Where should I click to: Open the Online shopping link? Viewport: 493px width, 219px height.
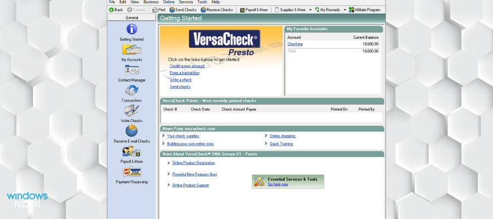283,136
